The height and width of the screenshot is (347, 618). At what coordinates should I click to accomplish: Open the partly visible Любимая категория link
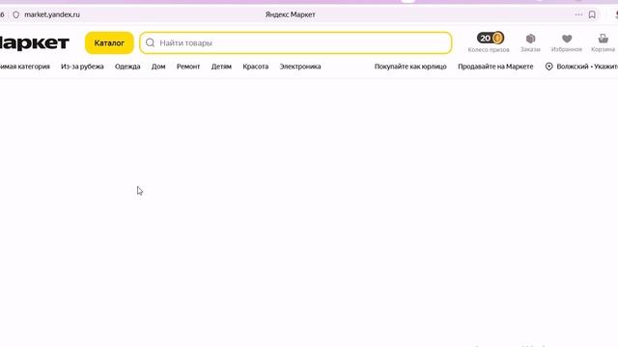pyautogui.click(x=25, y=67)
